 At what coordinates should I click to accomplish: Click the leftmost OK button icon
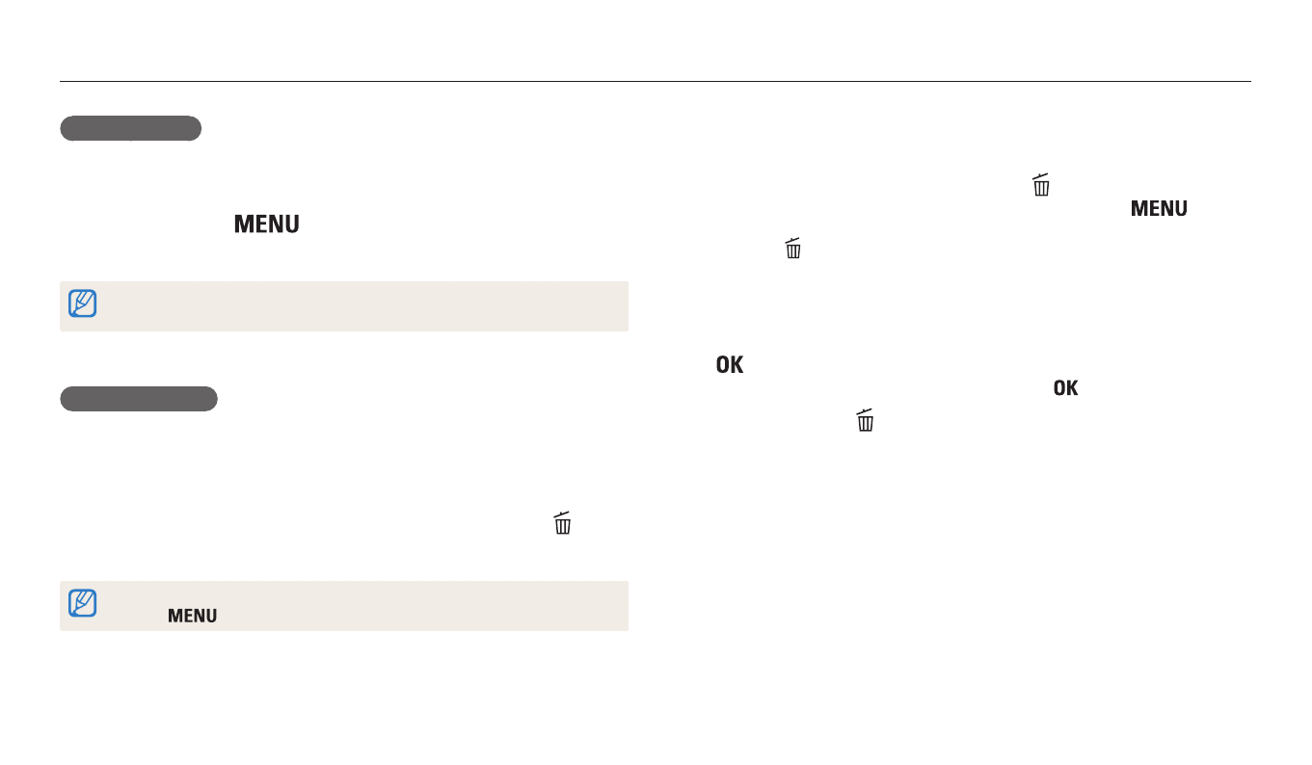tap(730, 366)
